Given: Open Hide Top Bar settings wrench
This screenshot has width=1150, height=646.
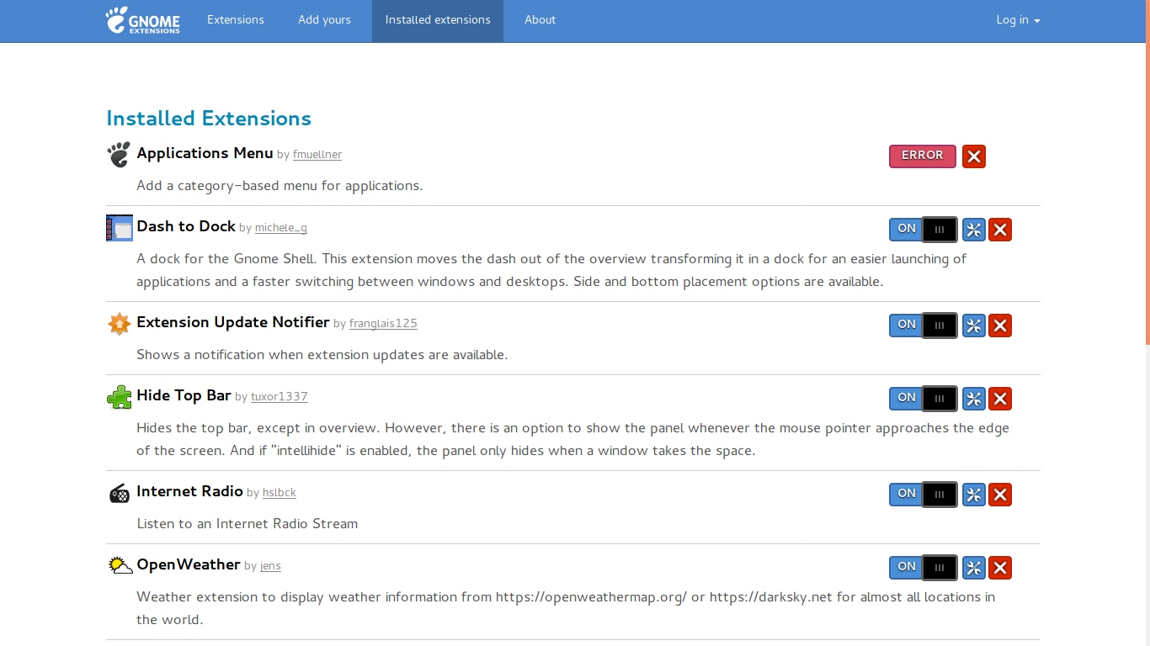Looking at the screenshot, I should coord(974,399).
